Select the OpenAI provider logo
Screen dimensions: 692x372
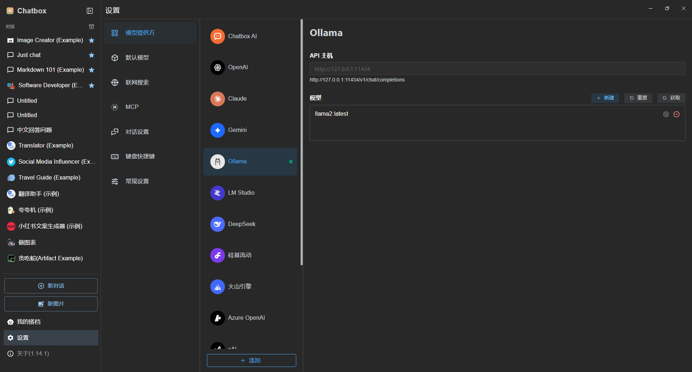point(218,67)
